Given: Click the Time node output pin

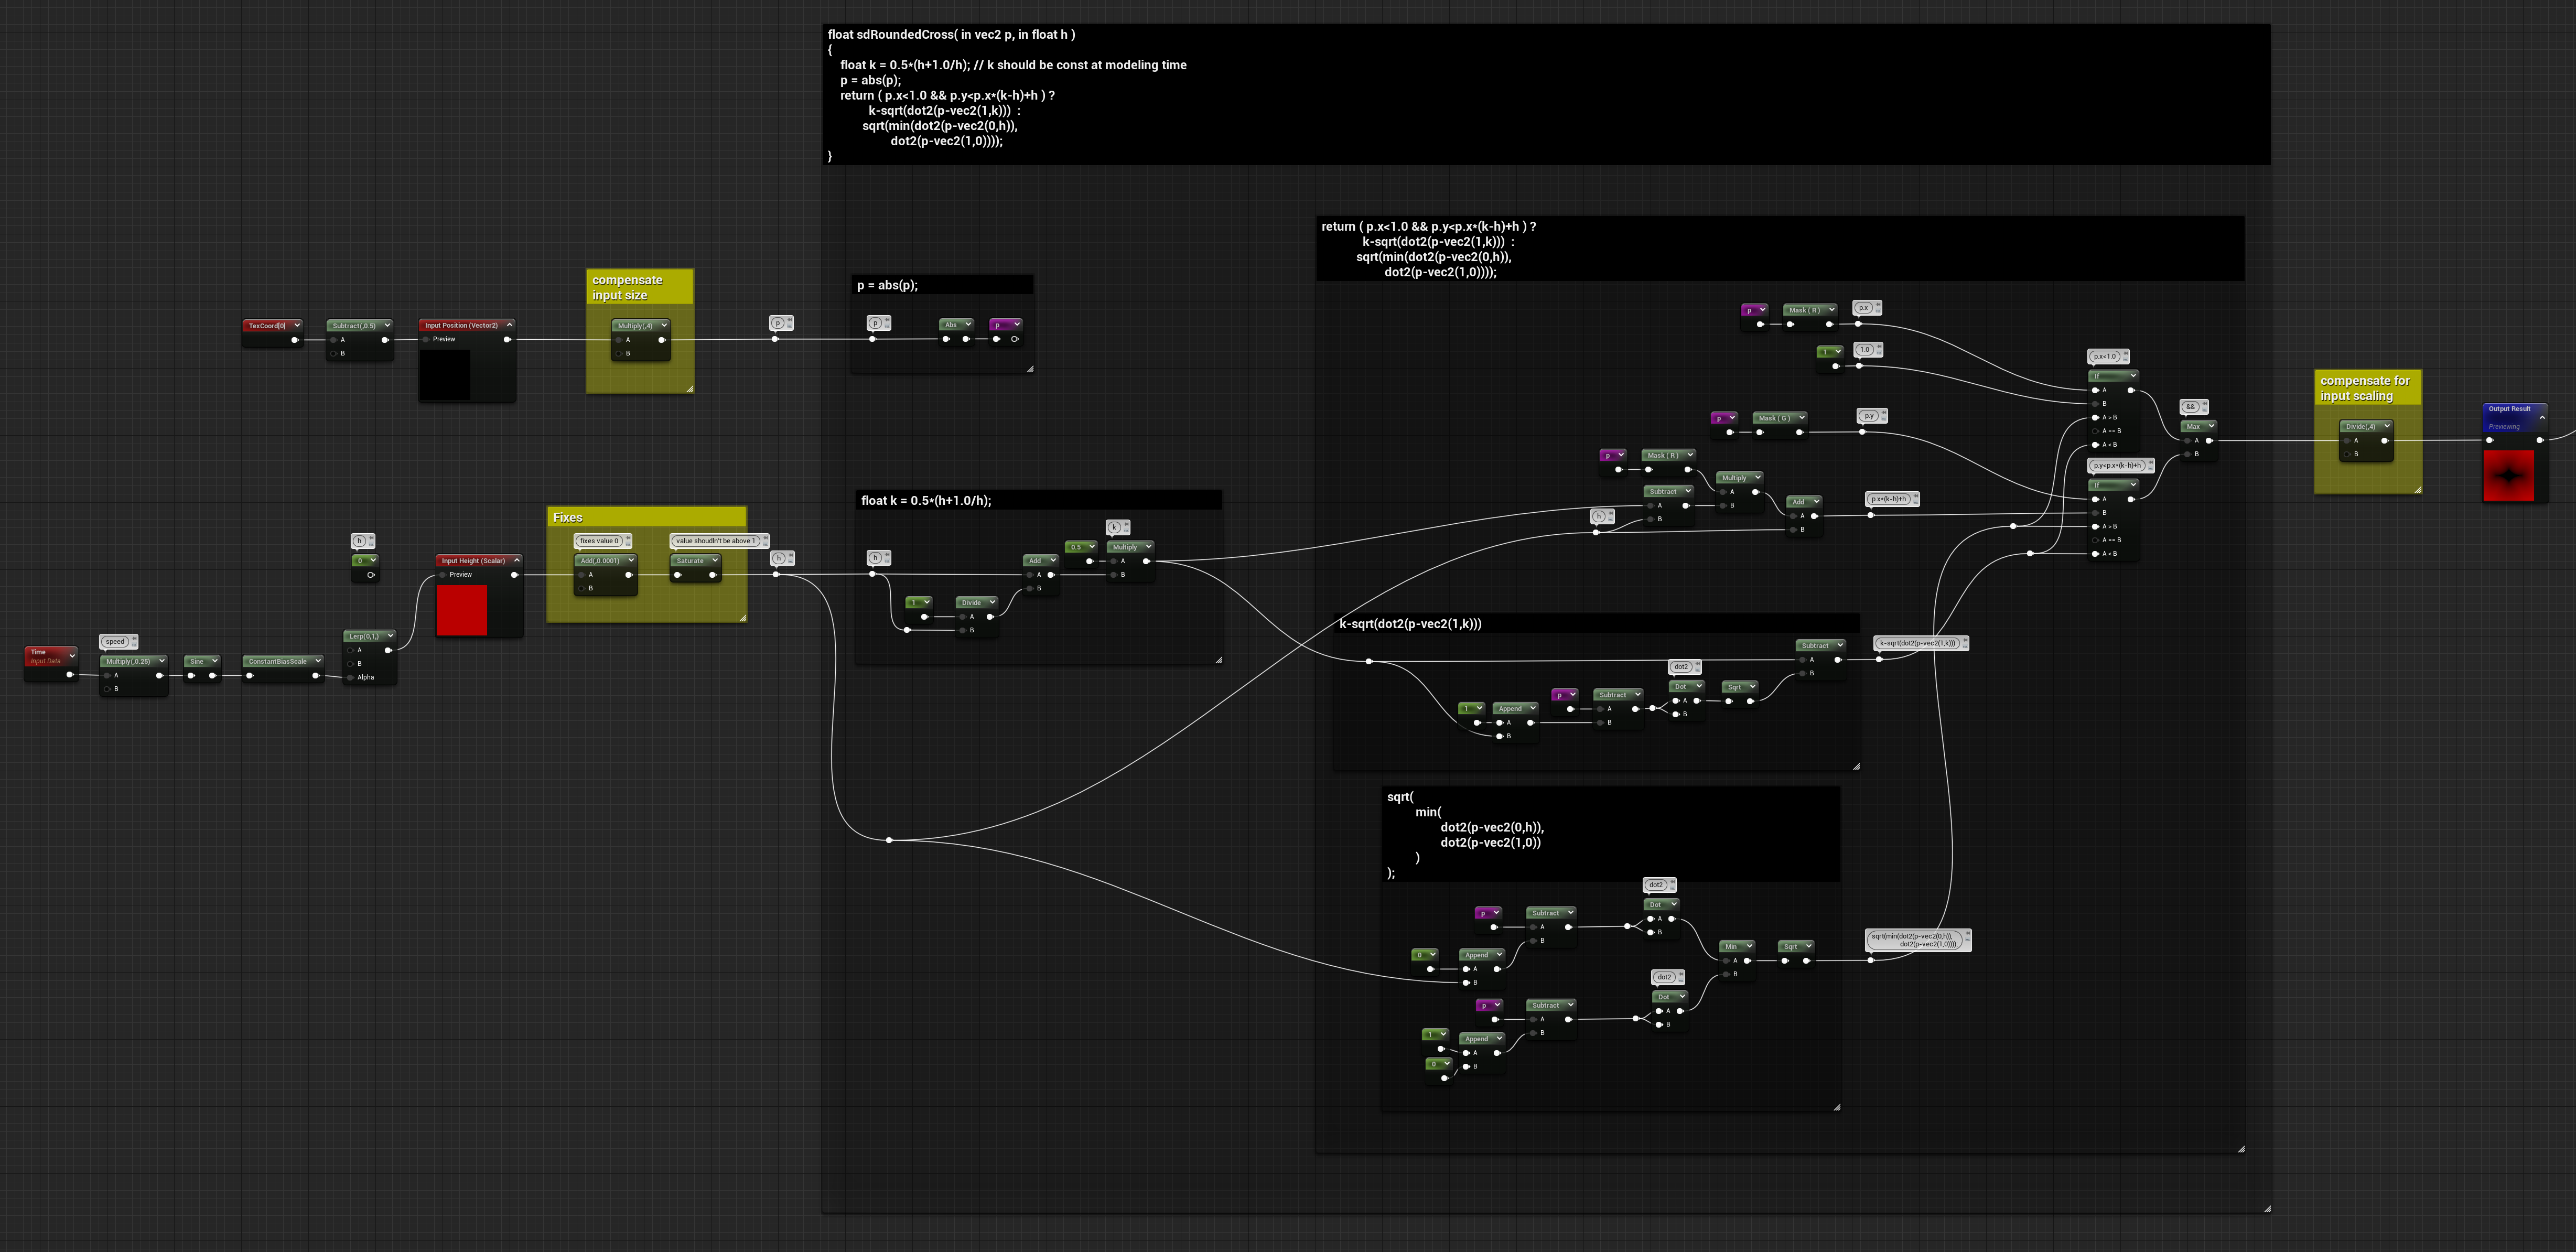Looking at the screenshot, I should [69, 675].
